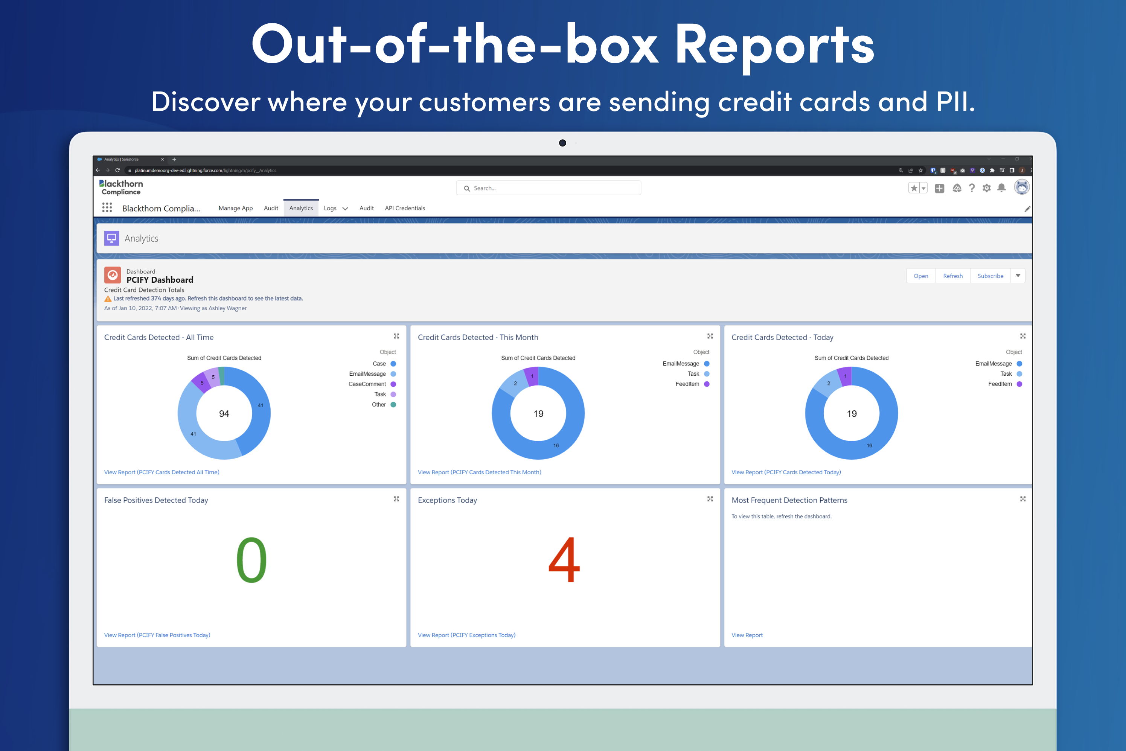Open the favorites list dropdown arrow
This screenshot has height=751, width=1126.
pyautogui.click(x=923, y=188)
